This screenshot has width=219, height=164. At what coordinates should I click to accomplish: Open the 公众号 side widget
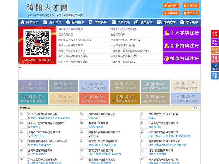coord(215,51)
